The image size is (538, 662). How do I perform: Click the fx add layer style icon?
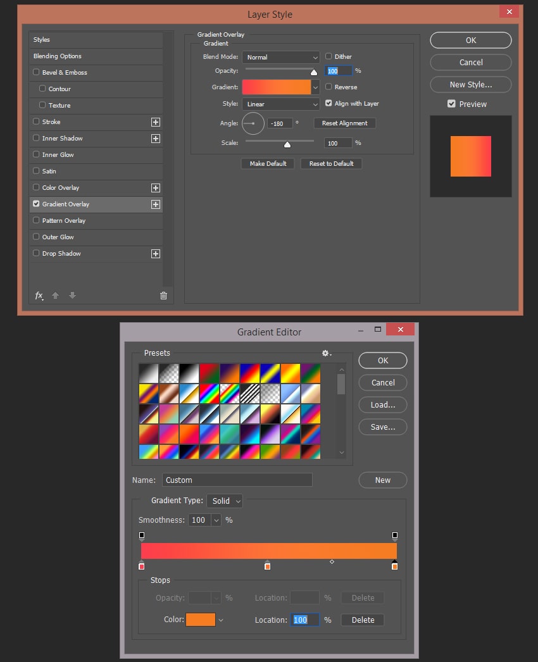(x=39, y=296)
